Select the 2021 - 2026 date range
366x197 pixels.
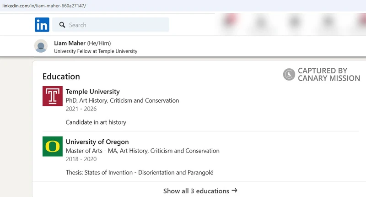coord(81,109)
